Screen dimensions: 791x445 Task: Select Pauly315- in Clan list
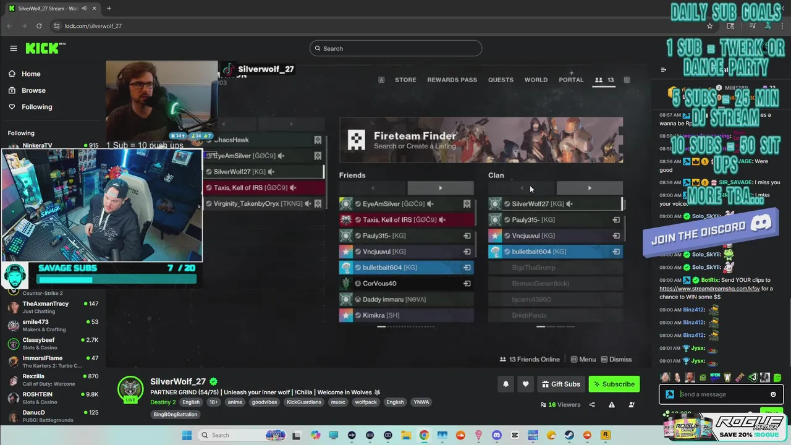(555, 220)
